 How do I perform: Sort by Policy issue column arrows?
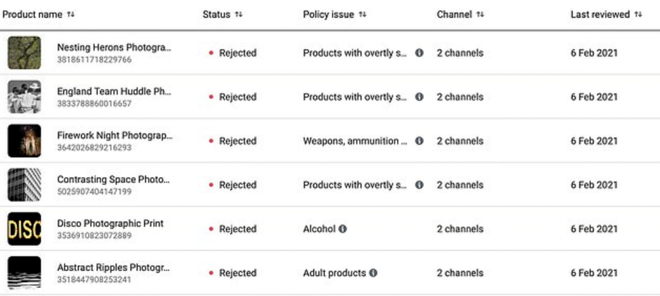362,15
